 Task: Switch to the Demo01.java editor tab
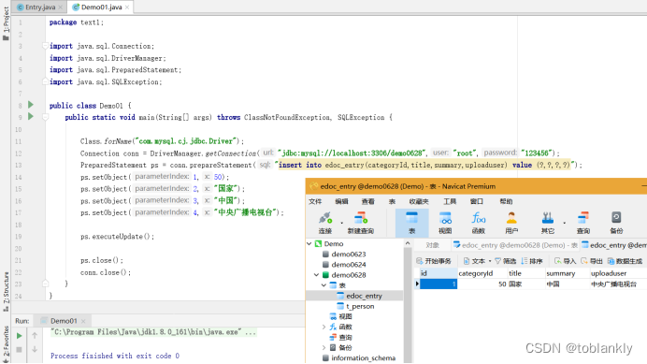(101, 7)
